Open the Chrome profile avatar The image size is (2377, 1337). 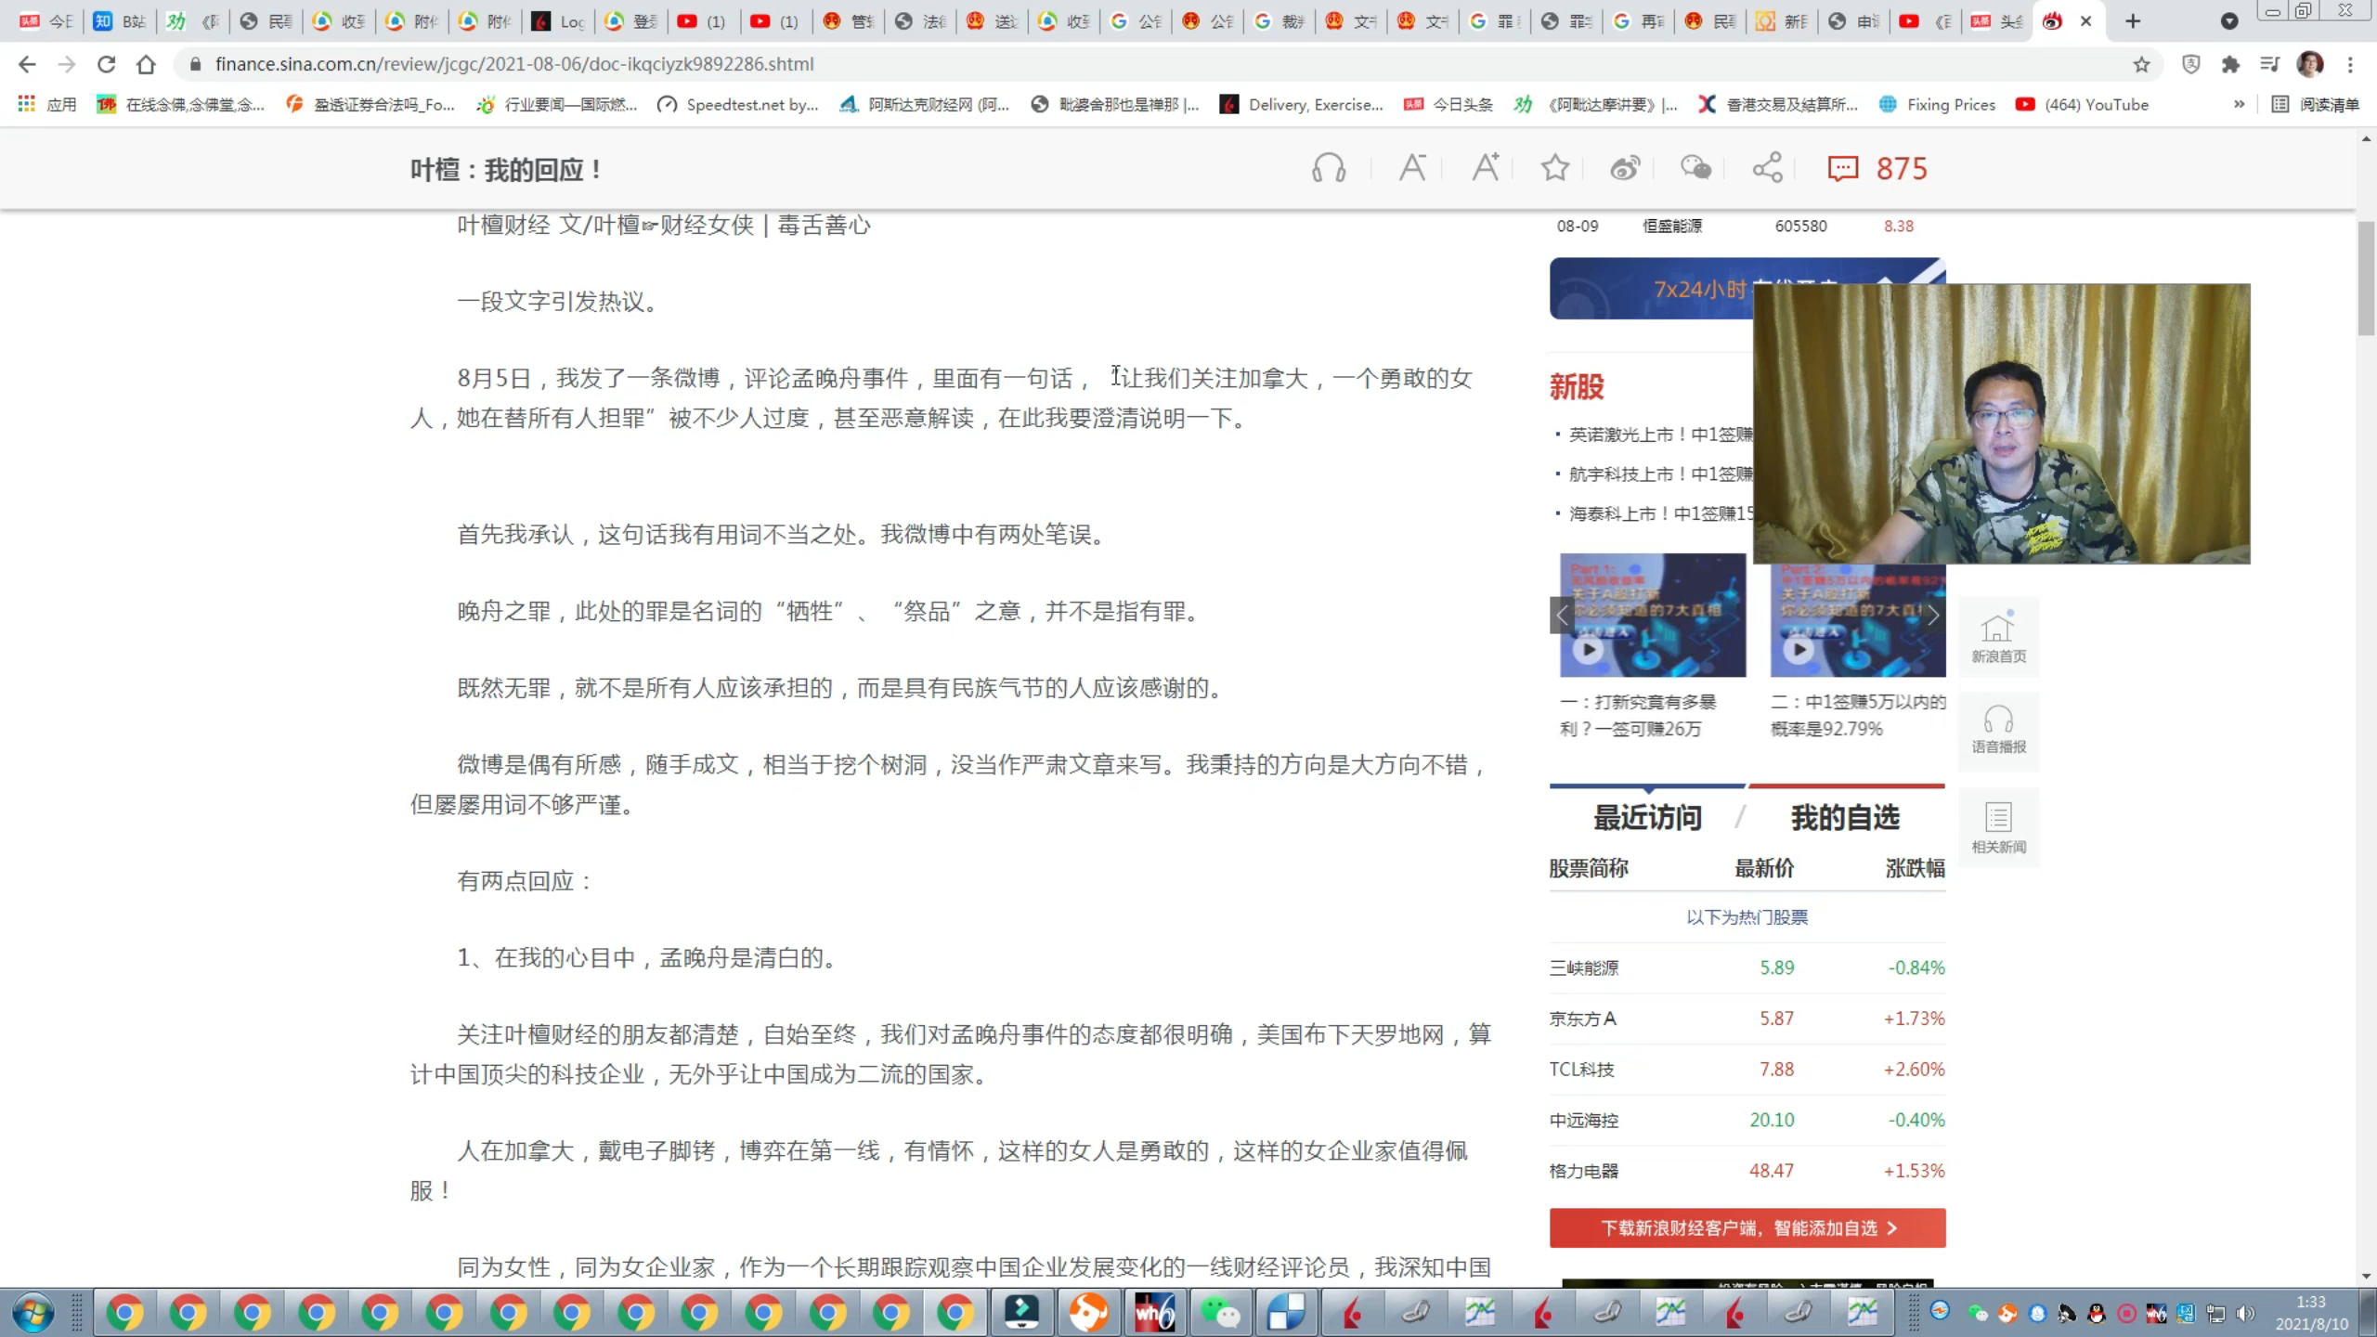2309,64
